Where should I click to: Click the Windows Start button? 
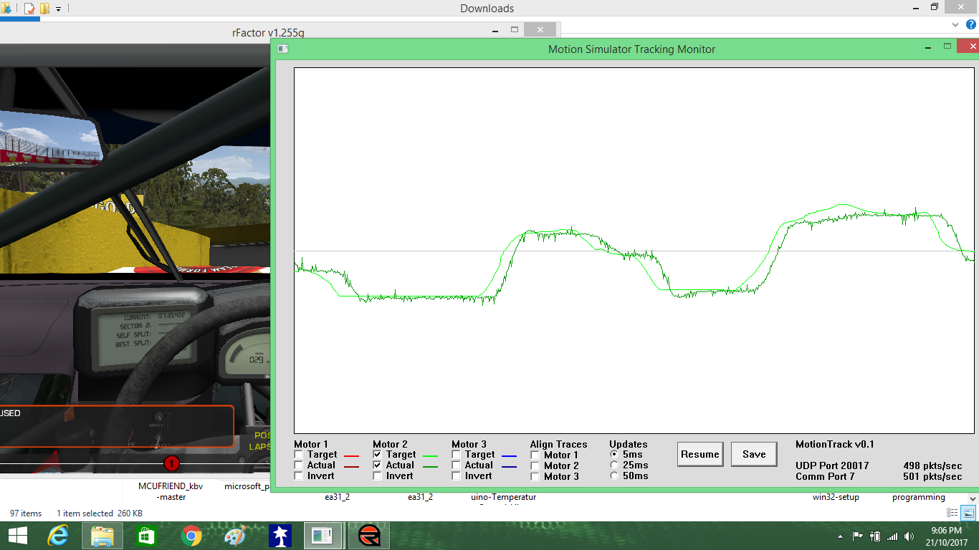[17, 536]
